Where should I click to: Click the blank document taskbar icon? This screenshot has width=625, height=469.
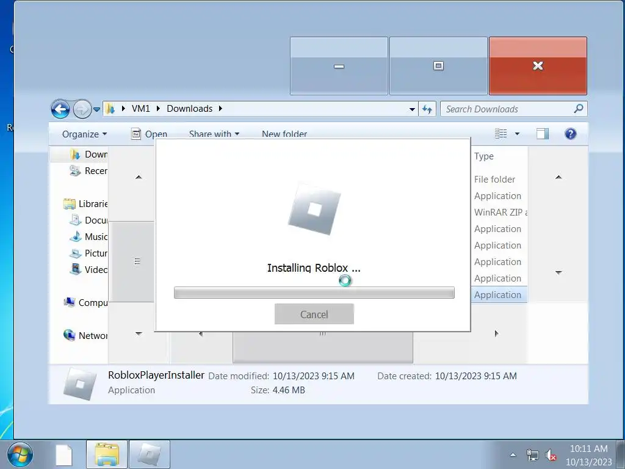(63, 454)
